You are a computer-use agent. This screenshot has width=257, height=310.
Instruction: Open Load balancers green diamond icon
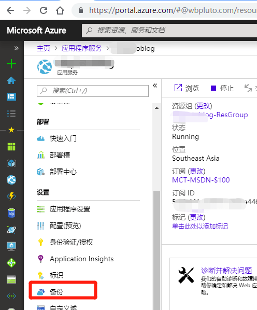coord(11,263)
